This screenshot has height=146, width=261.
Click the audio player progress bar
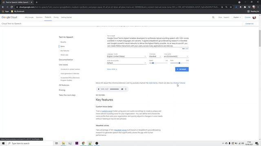pyautogui.click(x=114, y=89)
